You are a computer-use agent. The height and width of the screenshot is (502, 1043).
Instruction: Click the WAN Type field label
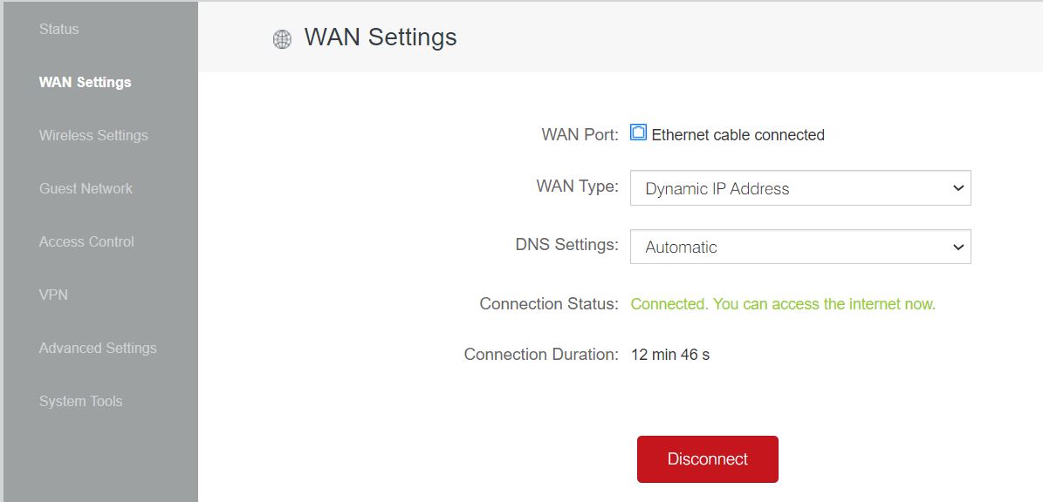pyautogui.click(x=577, y=187)
